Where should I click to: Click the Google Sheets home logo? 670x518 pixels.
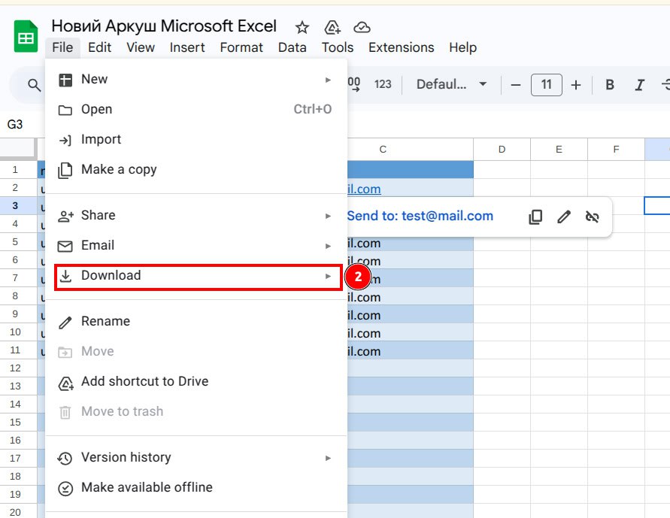26,37
